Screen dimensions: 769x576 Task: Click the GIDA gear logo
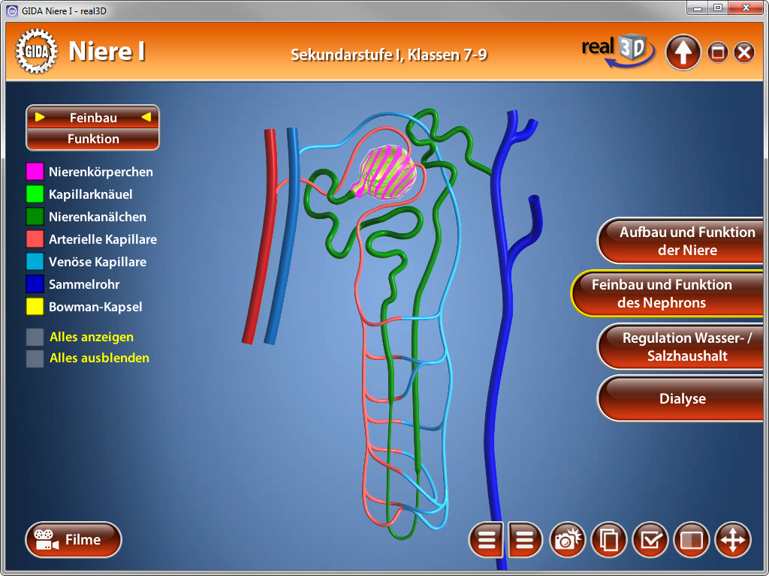(x=36, y=50)
